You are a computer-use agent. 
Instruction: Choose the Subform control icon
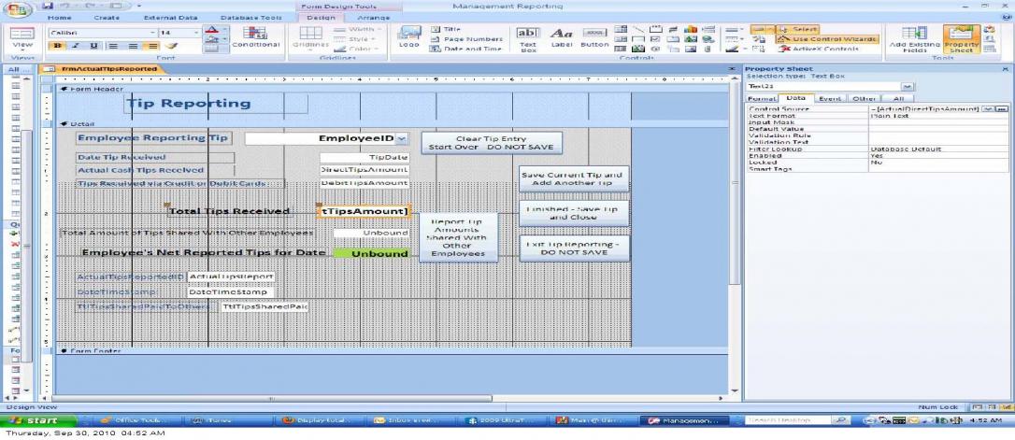[621, 49]
